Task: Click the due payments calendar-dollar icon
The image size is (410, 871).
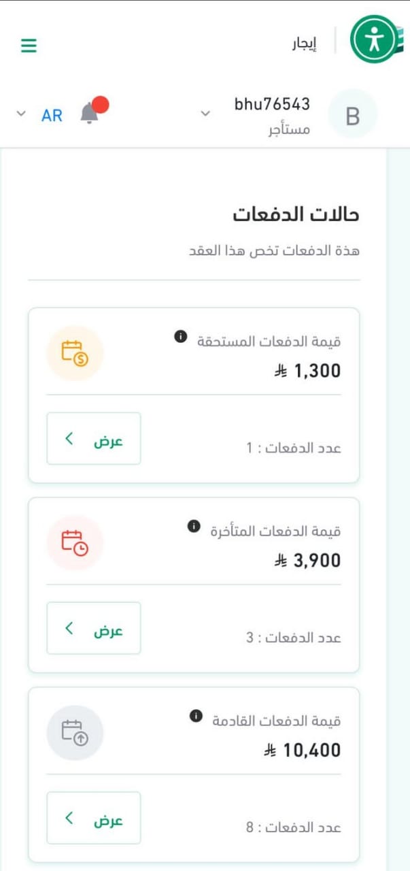Action: 75,353
